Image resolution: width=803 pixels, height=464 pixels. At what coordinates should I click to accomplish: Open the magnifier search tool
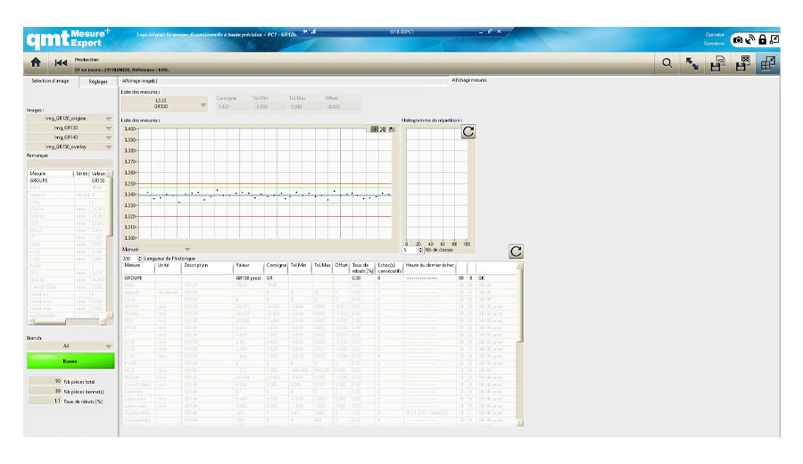[667, 63]
